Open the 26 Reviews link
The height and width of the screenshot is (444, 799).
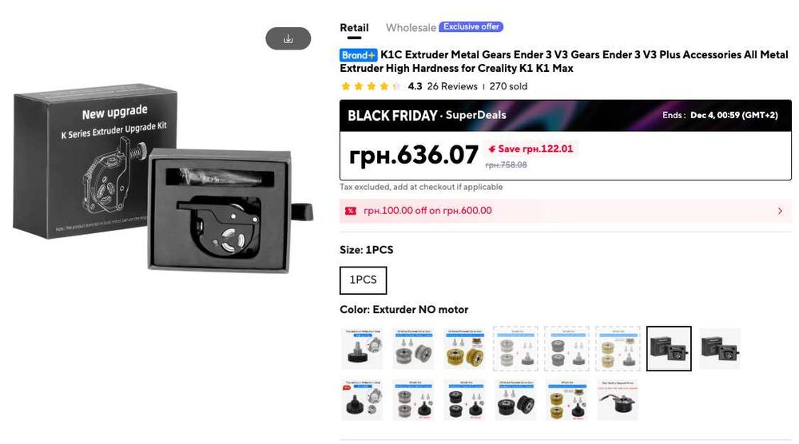coord(452,86)
